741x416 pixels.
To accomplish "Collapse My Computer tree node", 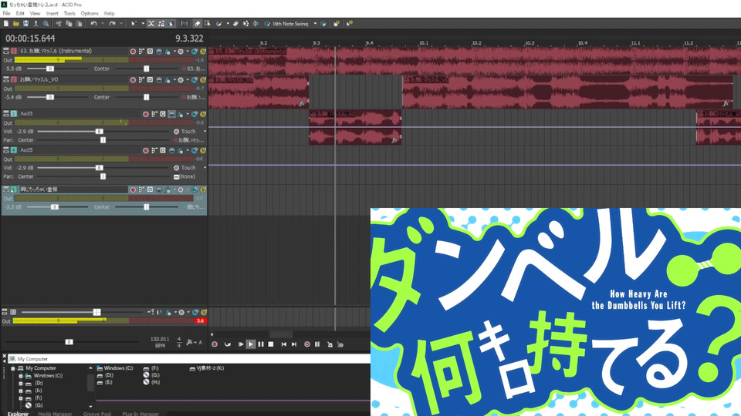I will click(13, 368).
